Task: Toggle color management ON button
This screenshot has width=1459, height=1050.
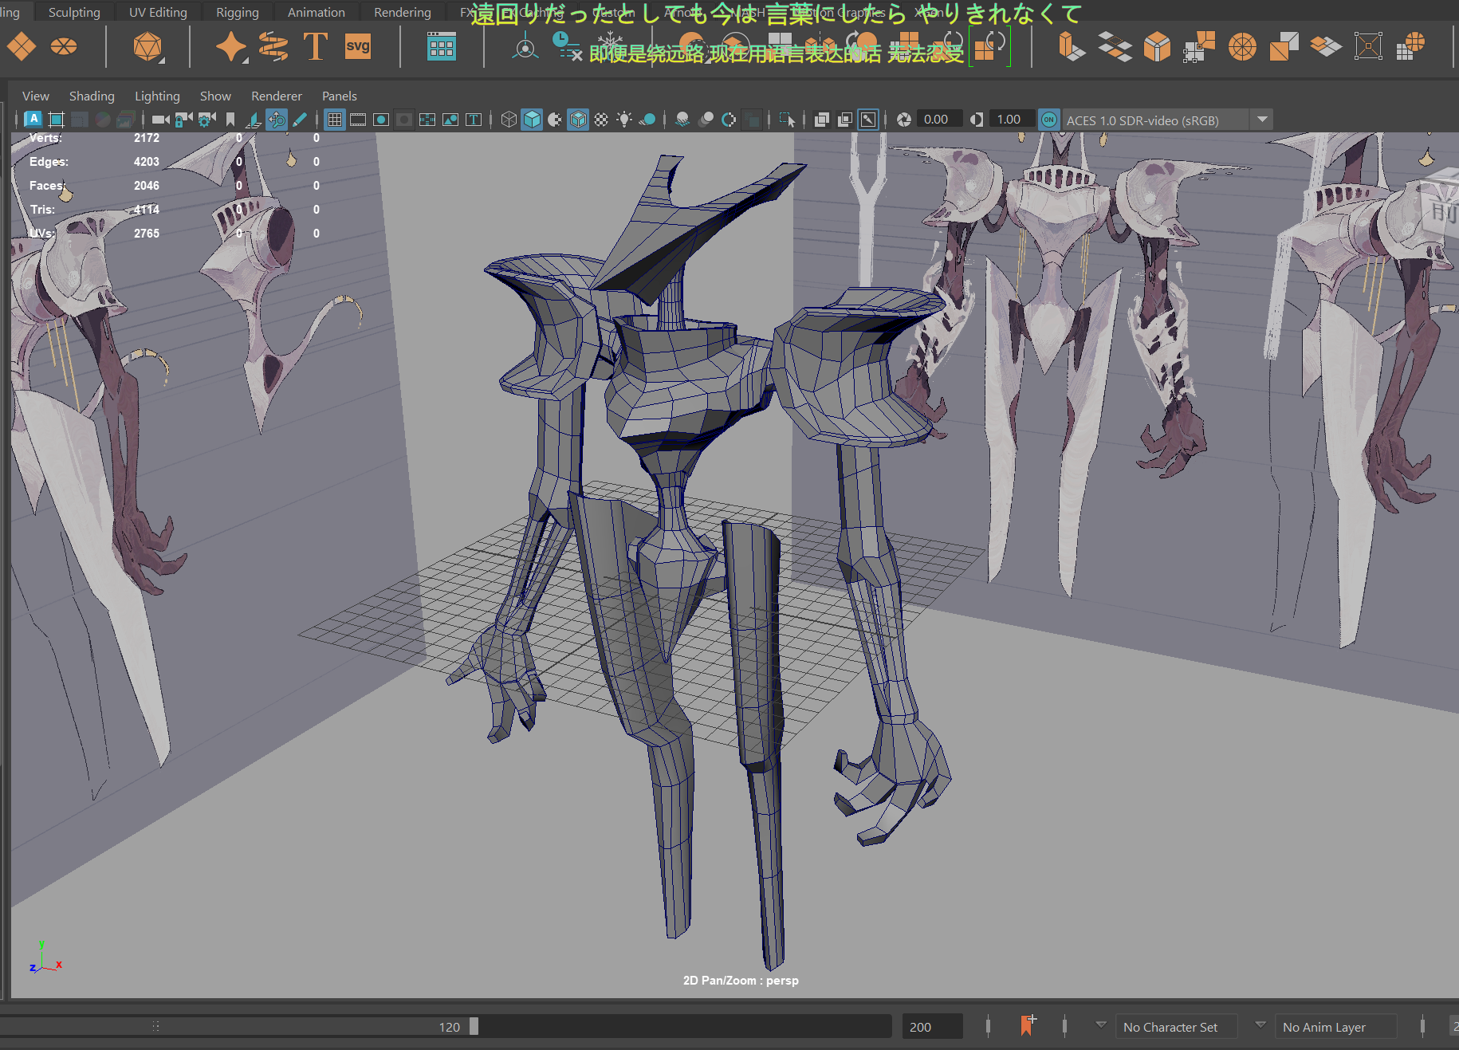Action: (x=1048, y=120)
